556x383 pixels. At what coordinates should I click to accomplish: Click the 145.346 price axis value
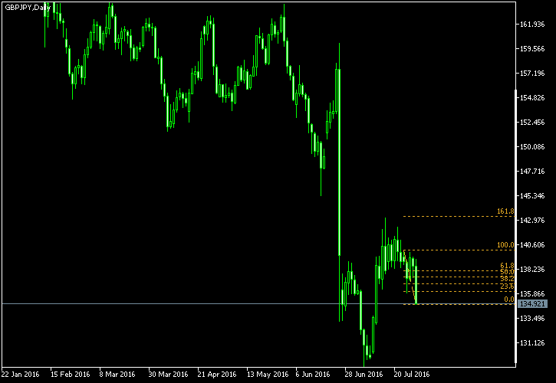532,196
